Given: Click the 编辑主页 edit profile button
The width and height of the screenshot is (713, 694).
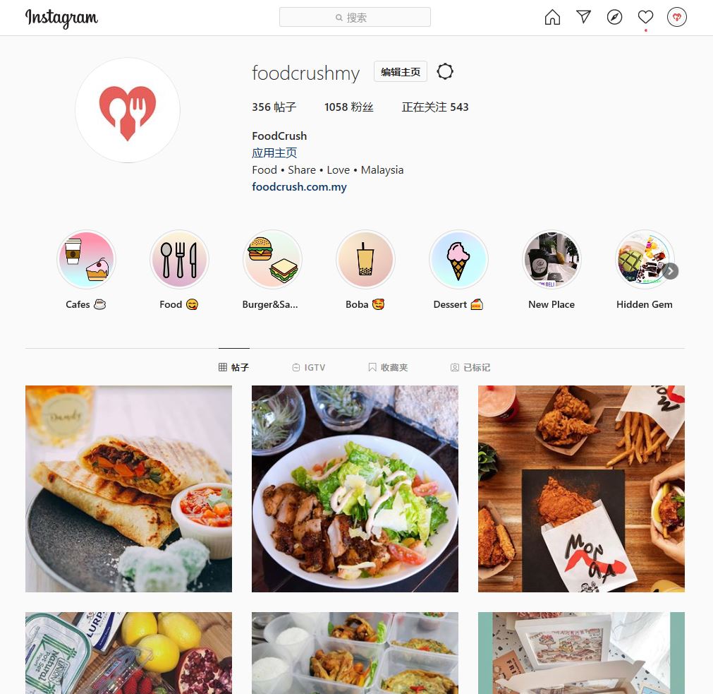Looking at the screenshot, I should point(400,71).
